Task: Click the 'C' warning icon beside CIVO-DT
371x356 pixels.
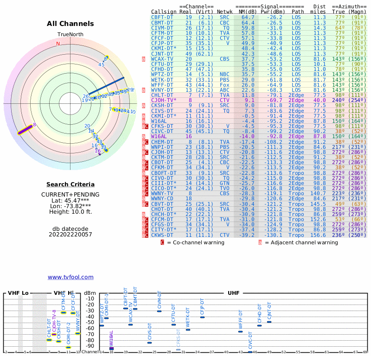Action: 147,178
